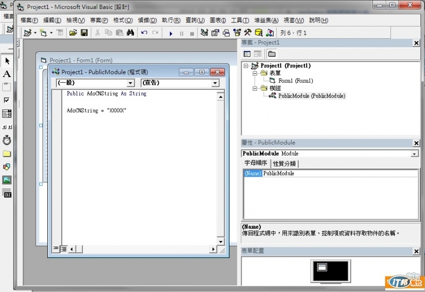Open Form Layout Window from toolbar

pos(226,33)
